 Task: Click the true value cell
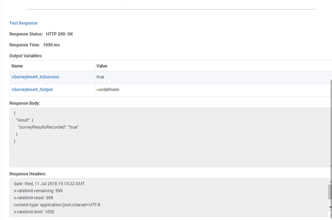pyautogui.click(x=213, y=77)
